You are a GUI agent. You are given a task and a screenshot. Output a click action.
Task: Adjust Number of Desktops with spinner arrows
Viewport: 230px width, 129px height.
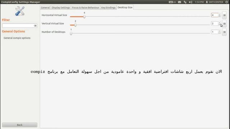(x=220, y=32)
